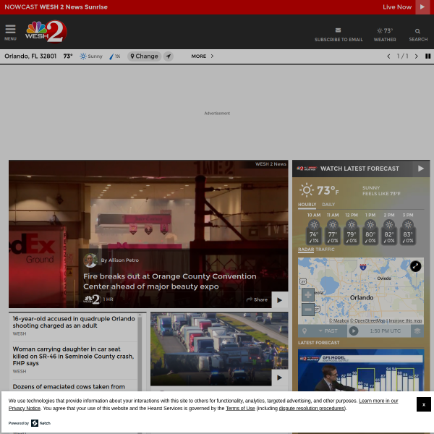
Task: Open the PAST radar time dropdown
Action: [328, 331]
